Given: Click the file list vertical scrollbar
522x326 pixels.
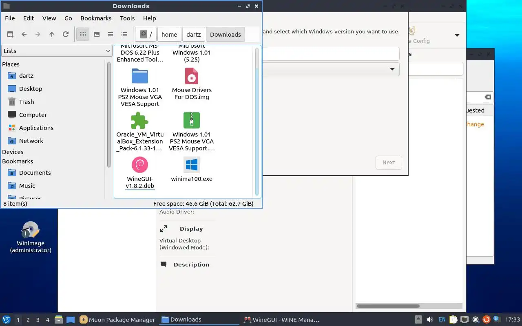Looking at the screenshot, I should click(x=257, y=121).
